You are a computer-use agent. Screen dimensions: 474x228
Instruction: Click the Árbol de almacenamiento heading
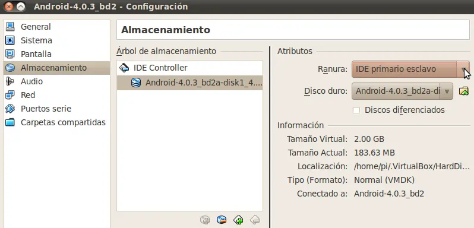166,51
